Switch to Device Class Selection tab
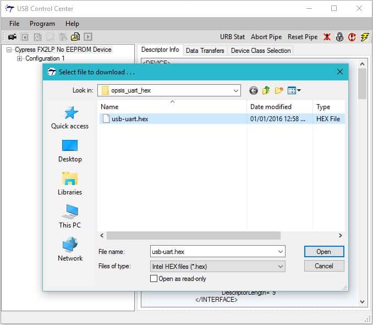Viewport: 373px width, 325px height. click(x=261, y=51)
